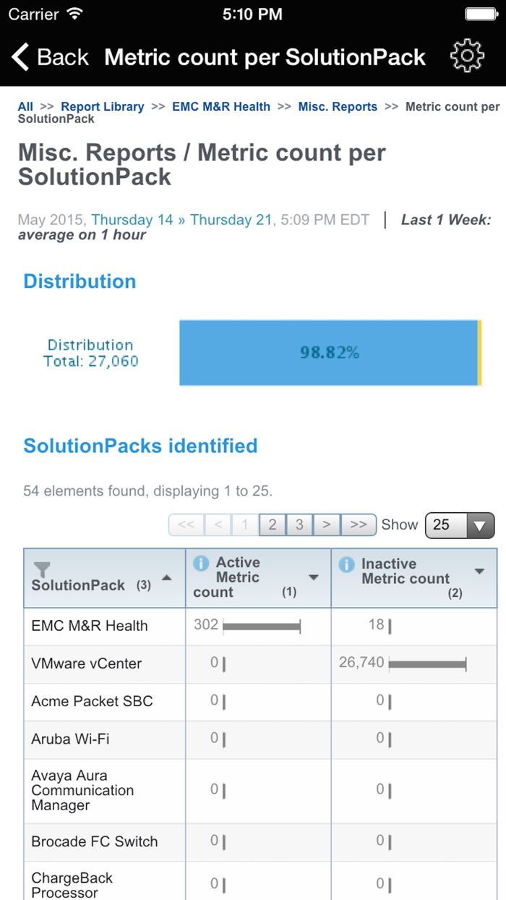Go to page 2 of the results

(x=273, y=525)
